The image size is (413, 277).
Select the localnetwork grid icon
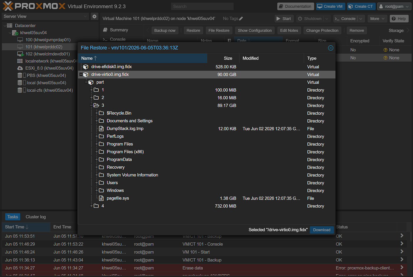pos(20,61)
